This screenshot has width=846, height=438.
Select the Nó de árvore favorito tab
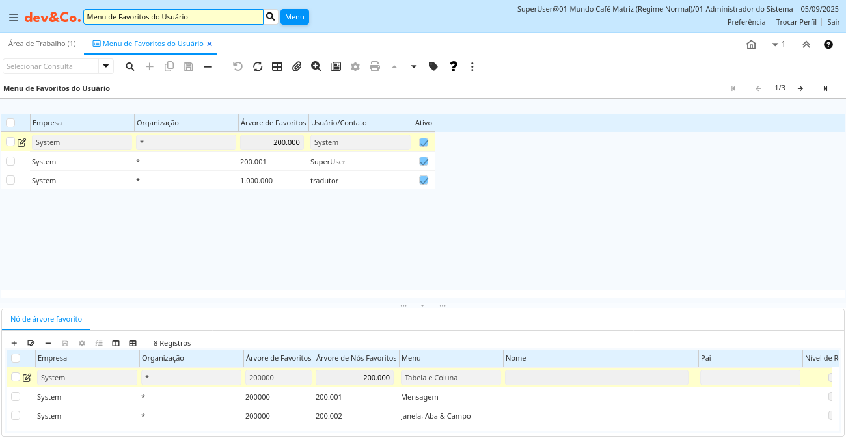click(x=46, y=319)
